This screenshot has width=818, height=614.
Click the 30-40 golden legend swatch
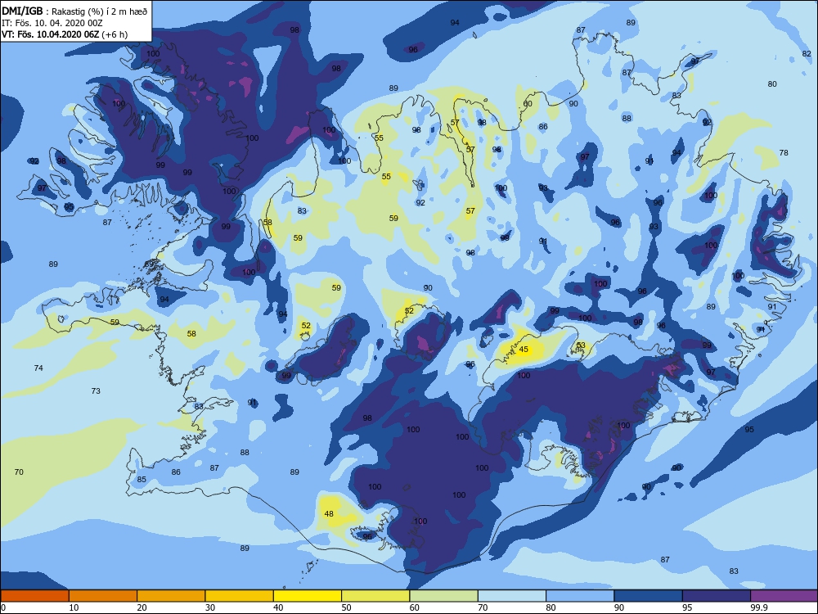coord(240,596)
